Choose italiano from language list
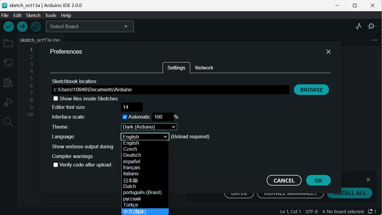 [145, 173]
